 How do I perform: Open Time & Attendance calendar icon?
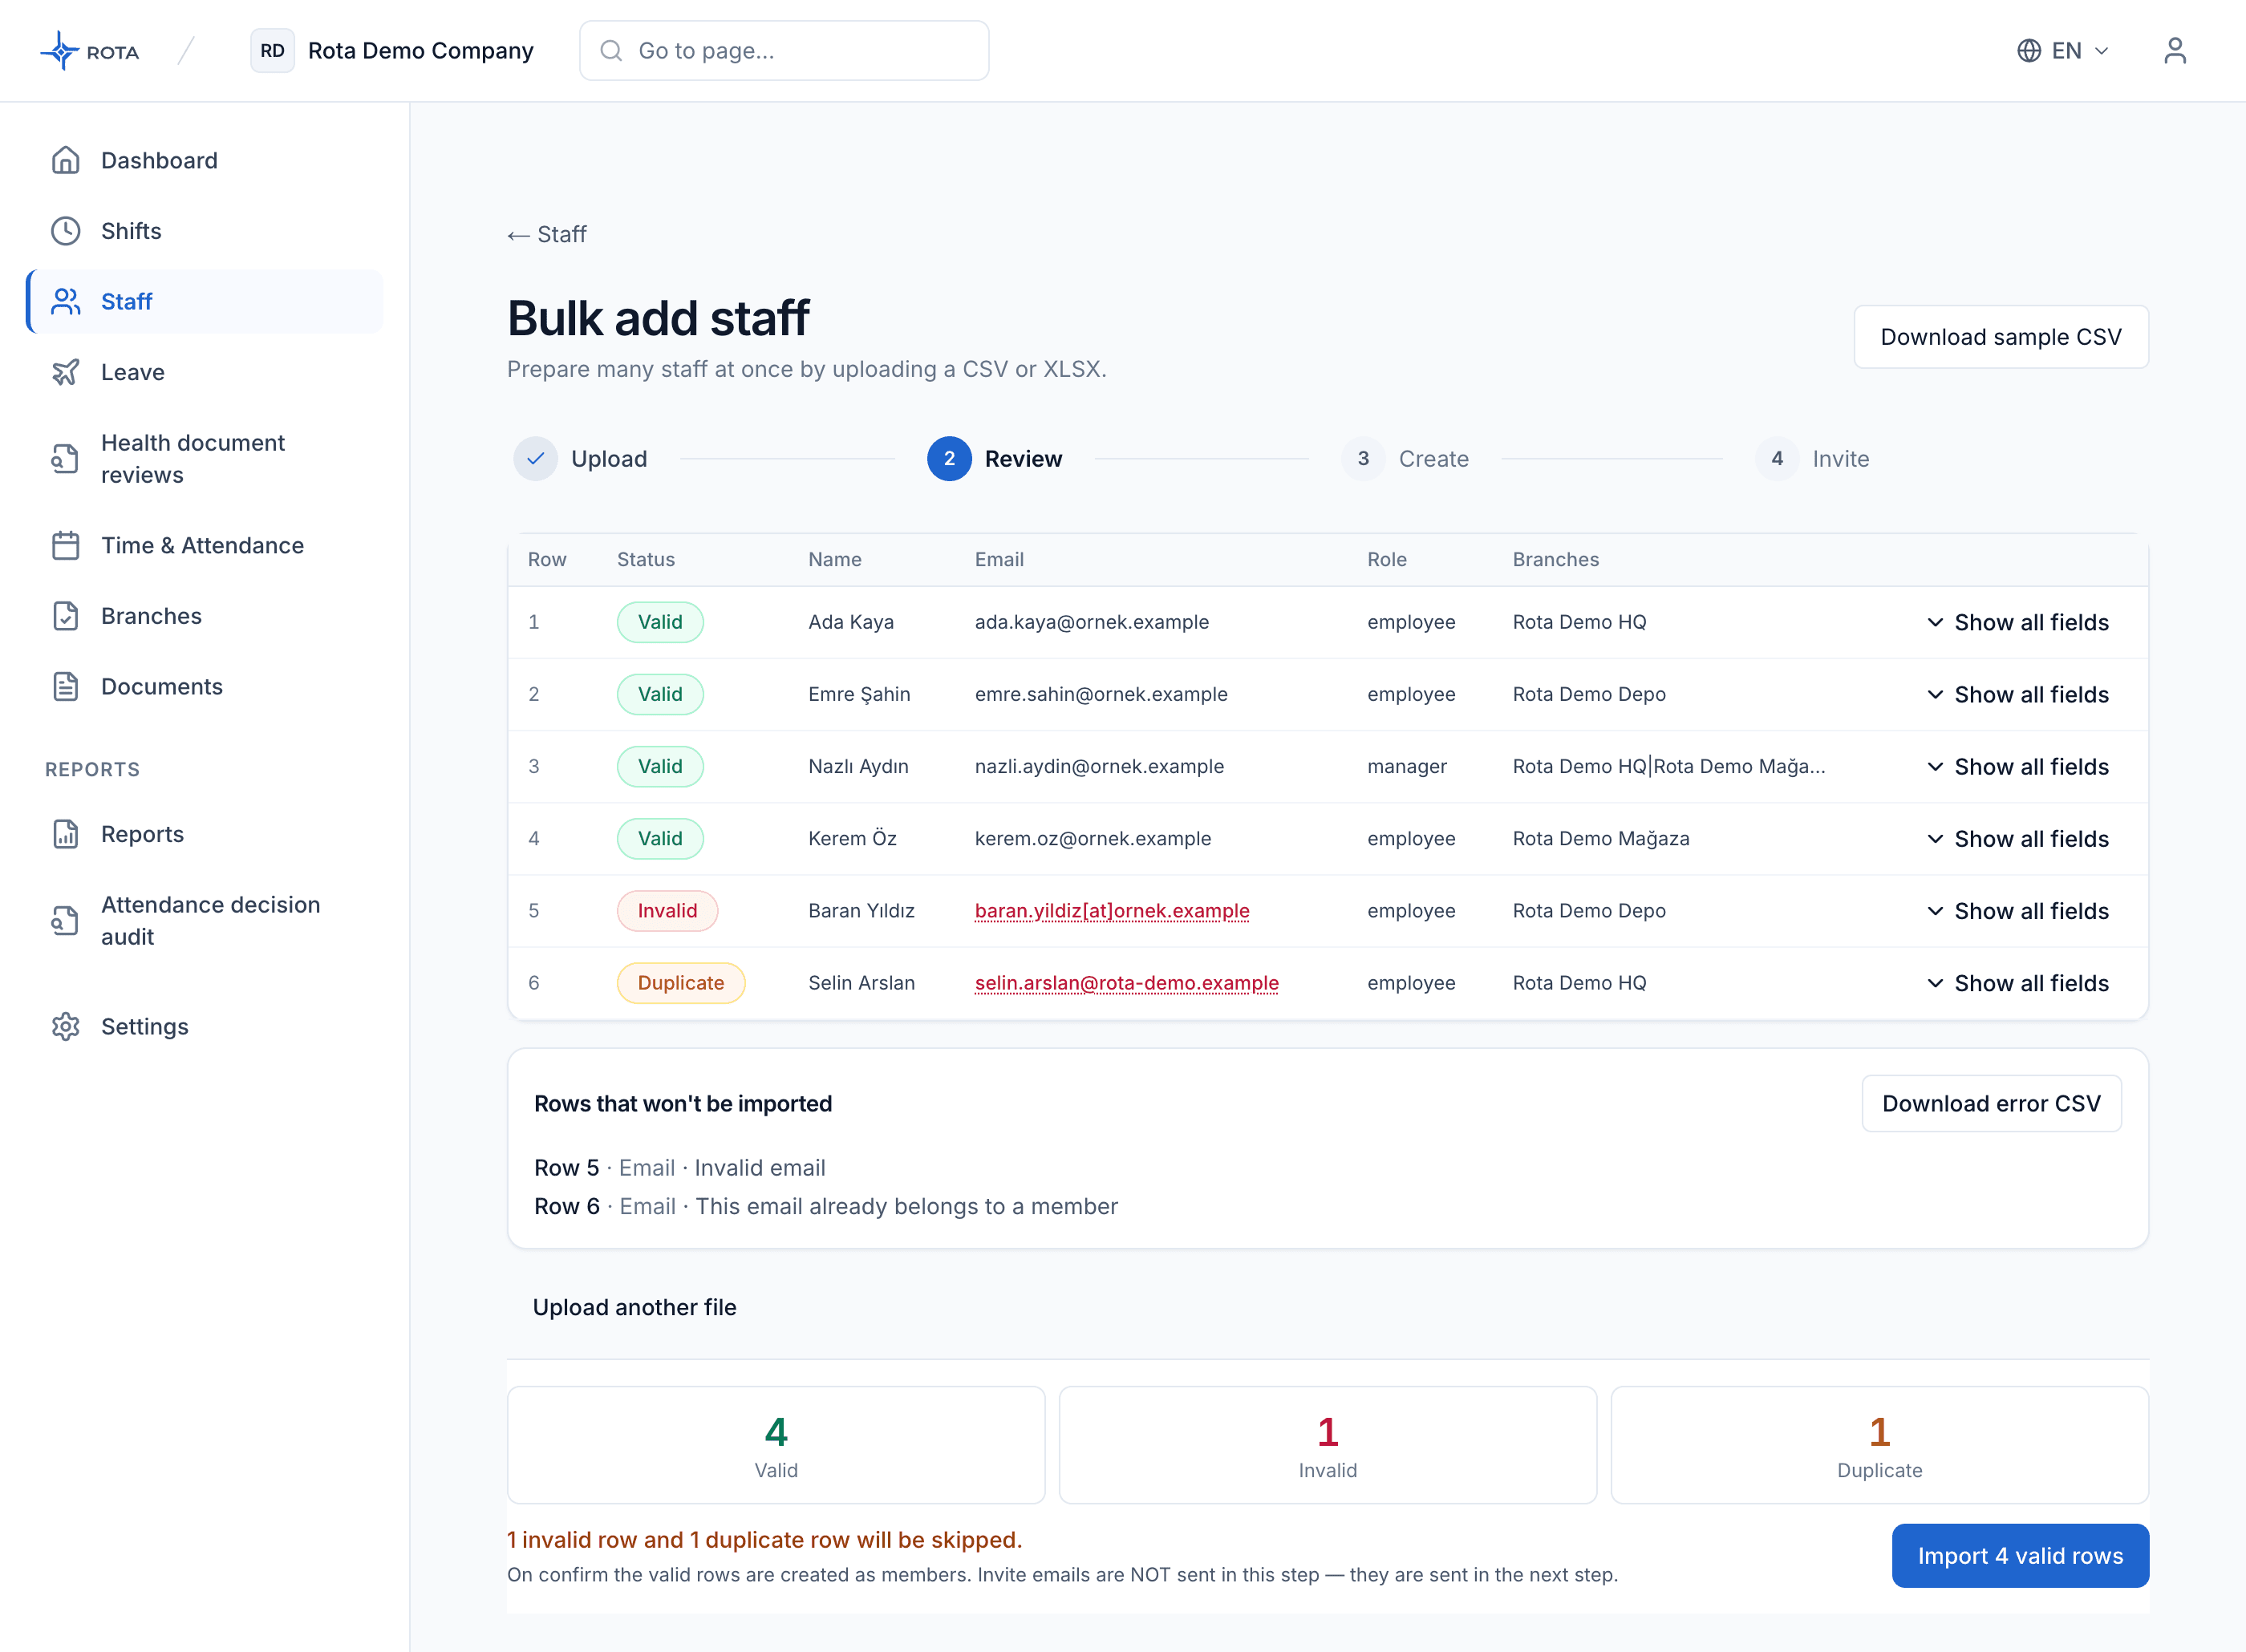tap(66, 545)
